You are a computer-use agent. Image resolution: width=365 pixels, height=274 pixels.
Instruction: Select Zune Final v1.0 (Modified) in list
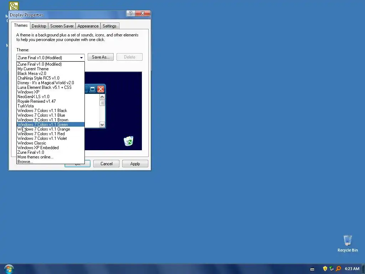51,64
